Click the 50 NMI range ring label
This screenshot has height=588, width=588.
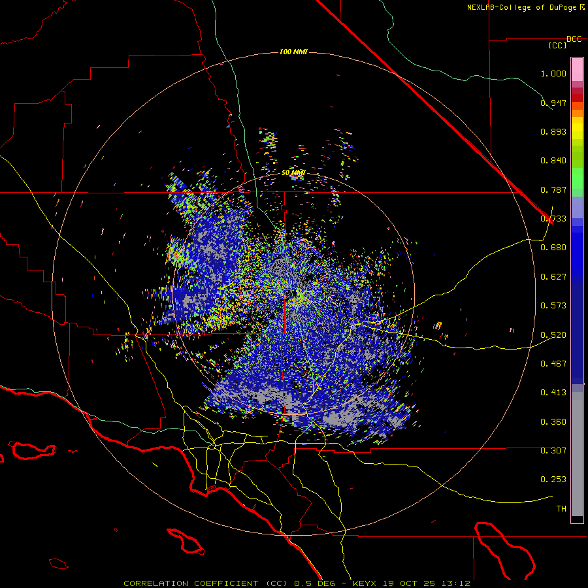(x=293, y=172)
